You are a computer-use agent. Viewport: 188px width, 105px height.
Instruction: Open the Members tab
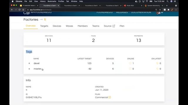pos(83,26)
